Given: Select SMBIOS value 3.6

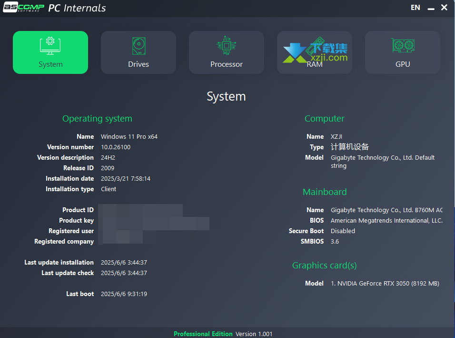Looking at the screenshot, I should pyautogui.click(x=335, y=242).
